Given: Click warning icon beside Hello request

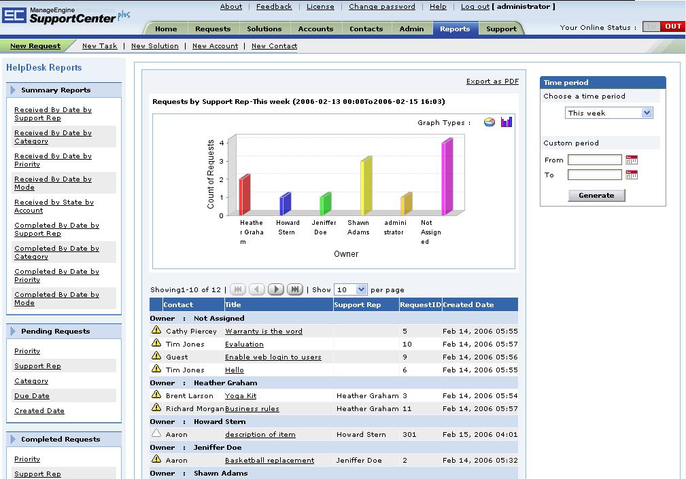Looking at the screenshot, I should (156, 369).
